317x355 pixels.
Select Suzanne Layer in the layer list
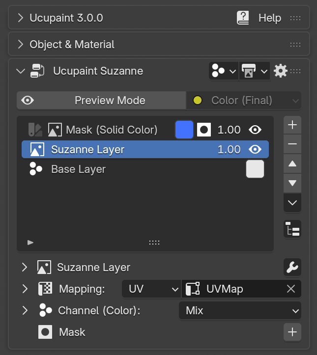pos(145,149)
